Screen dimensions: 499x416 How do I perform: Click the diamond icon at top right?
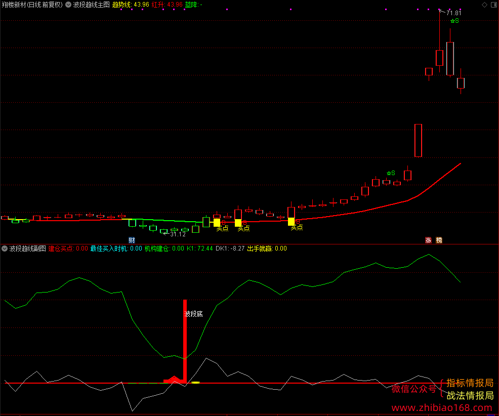[484, 5]
